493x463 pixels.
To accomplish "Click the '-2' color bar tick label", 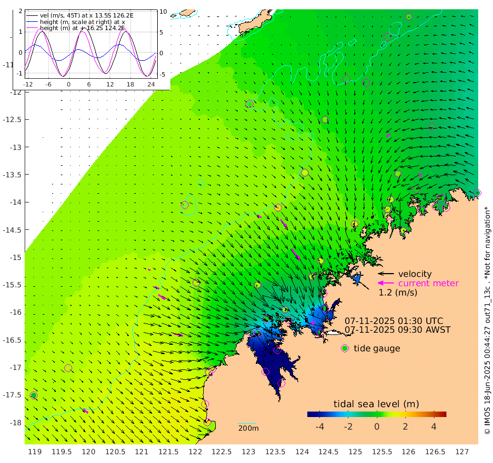I will click(348, 426).
